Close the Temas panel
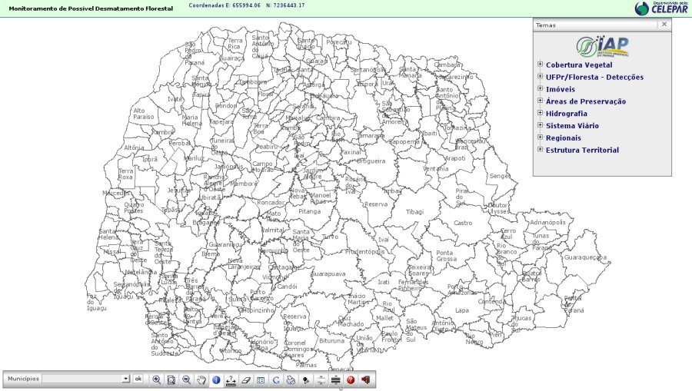The image size is (692, 391). [x=664, y=25]
